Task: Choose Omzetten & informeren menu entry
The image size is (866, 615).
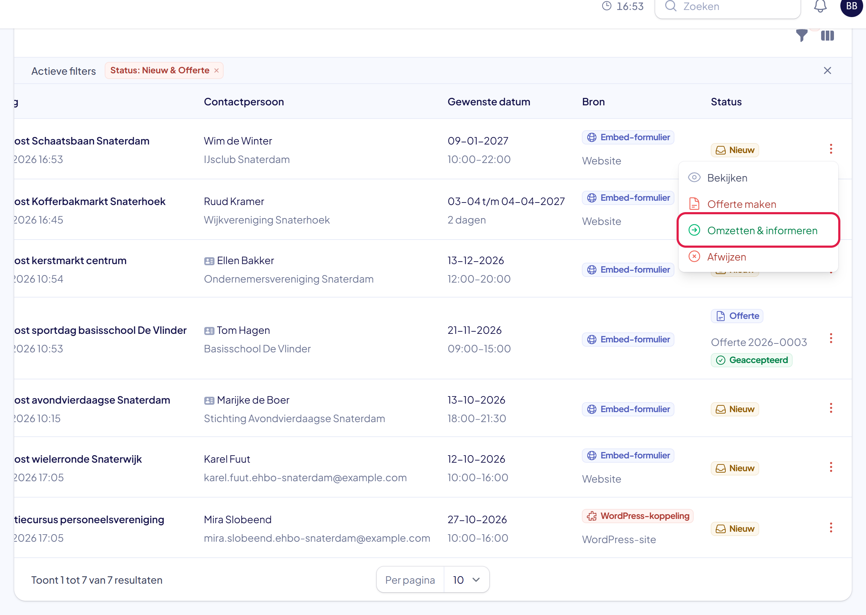Action: [758, 230]
